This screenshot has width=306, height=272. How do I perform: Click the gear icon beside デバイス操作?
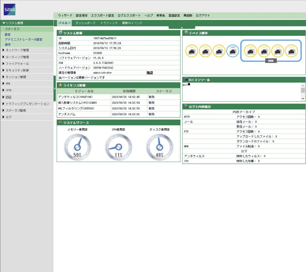[186, 33]
